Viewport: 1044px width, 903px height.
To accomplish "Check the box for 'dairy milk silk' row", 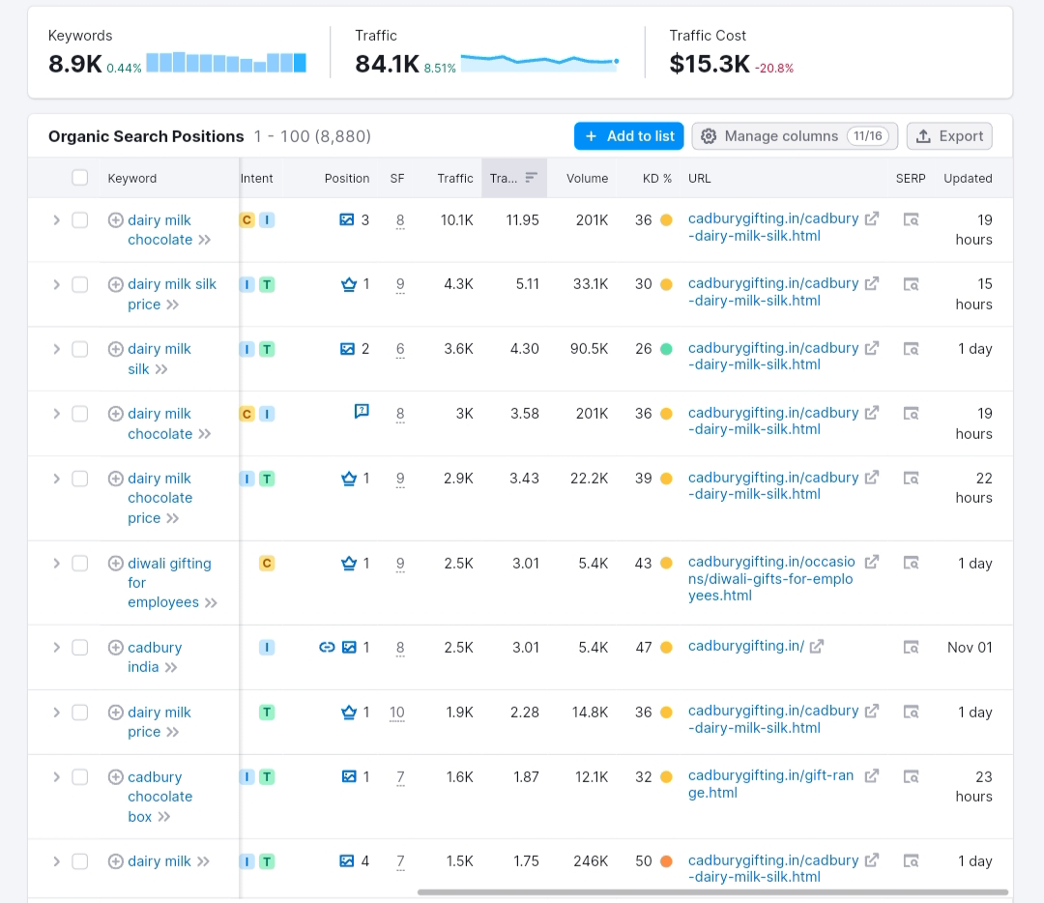I will click(80, 349).
